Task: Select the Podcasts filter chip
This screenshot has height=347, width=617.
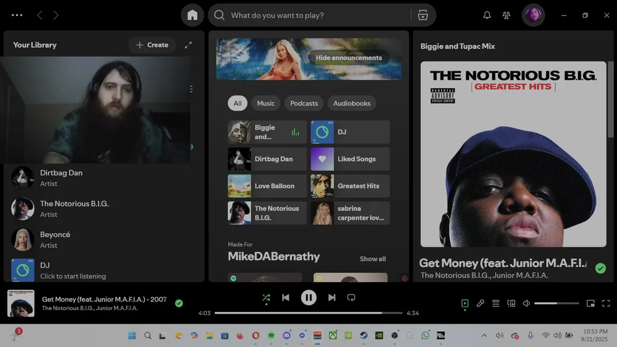Action: [x=304, y=103]
